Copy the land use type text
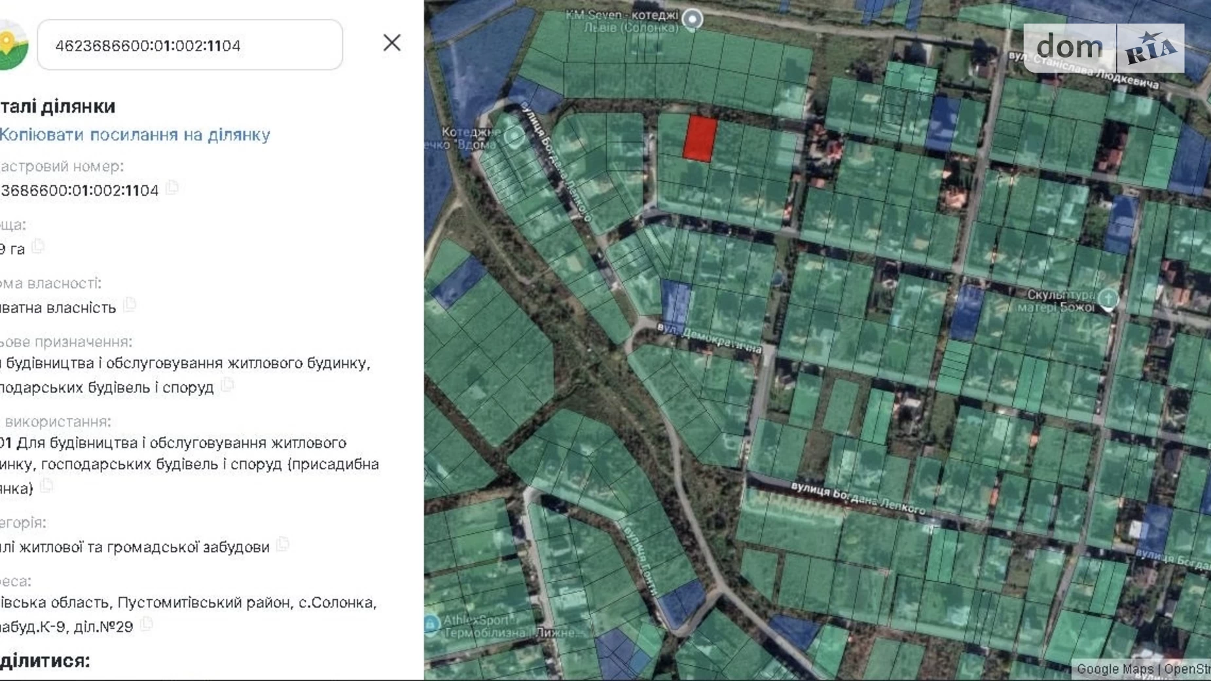The width and height of the screenshot is (1211, 681). [46, 487]
